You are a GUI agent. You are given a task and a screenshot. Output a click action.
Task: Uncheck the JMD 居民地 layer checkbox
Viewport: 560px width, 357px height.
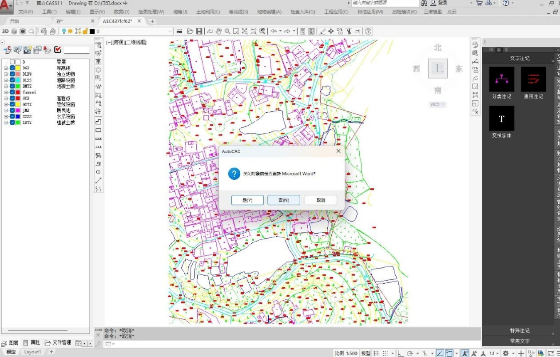click(x=12, y=111)
